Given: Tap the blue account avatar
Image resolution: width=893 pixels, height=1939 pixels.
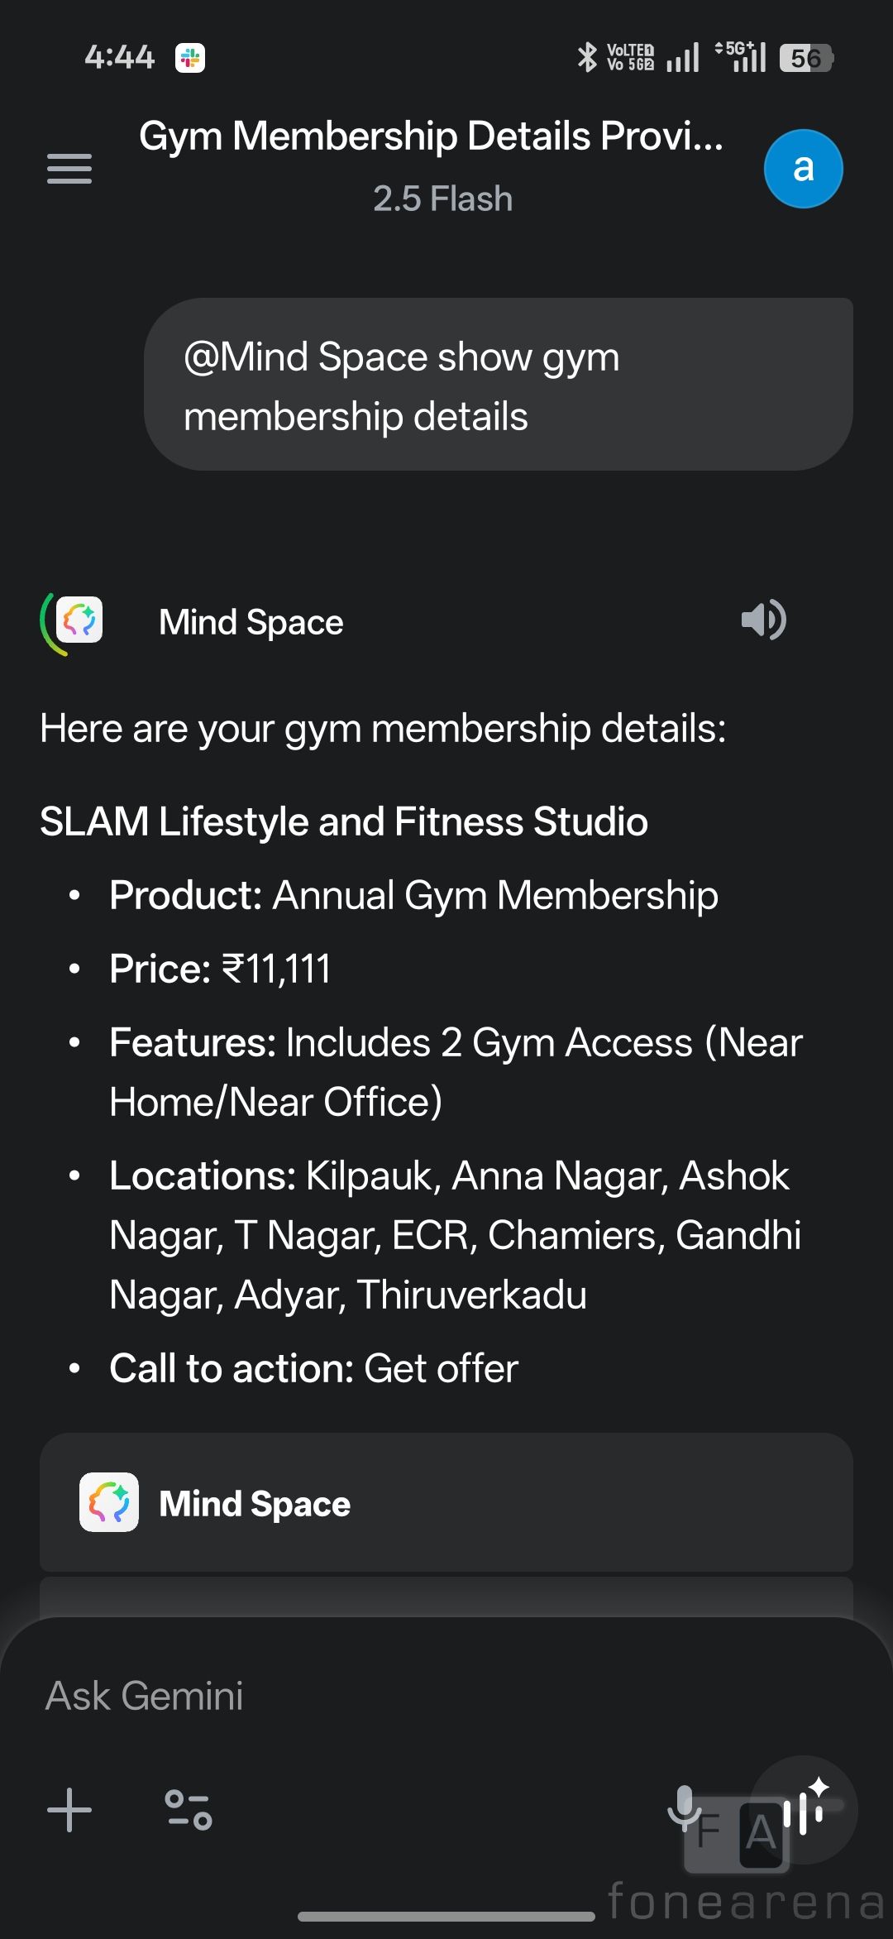Looking at the screenshot, I should tap(803, 169).
